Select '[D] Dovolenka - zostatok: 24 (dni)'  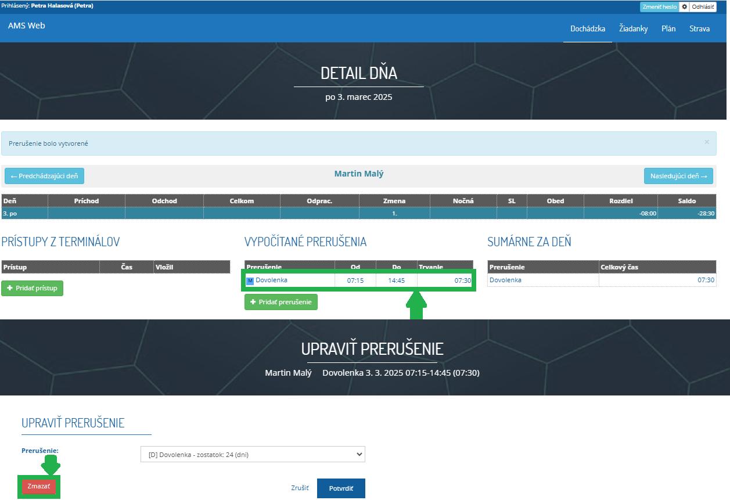point(252,454)
